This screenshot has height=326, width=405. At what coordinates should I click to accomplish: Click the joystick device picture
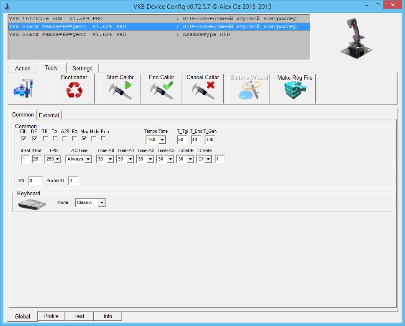point(356,38)
